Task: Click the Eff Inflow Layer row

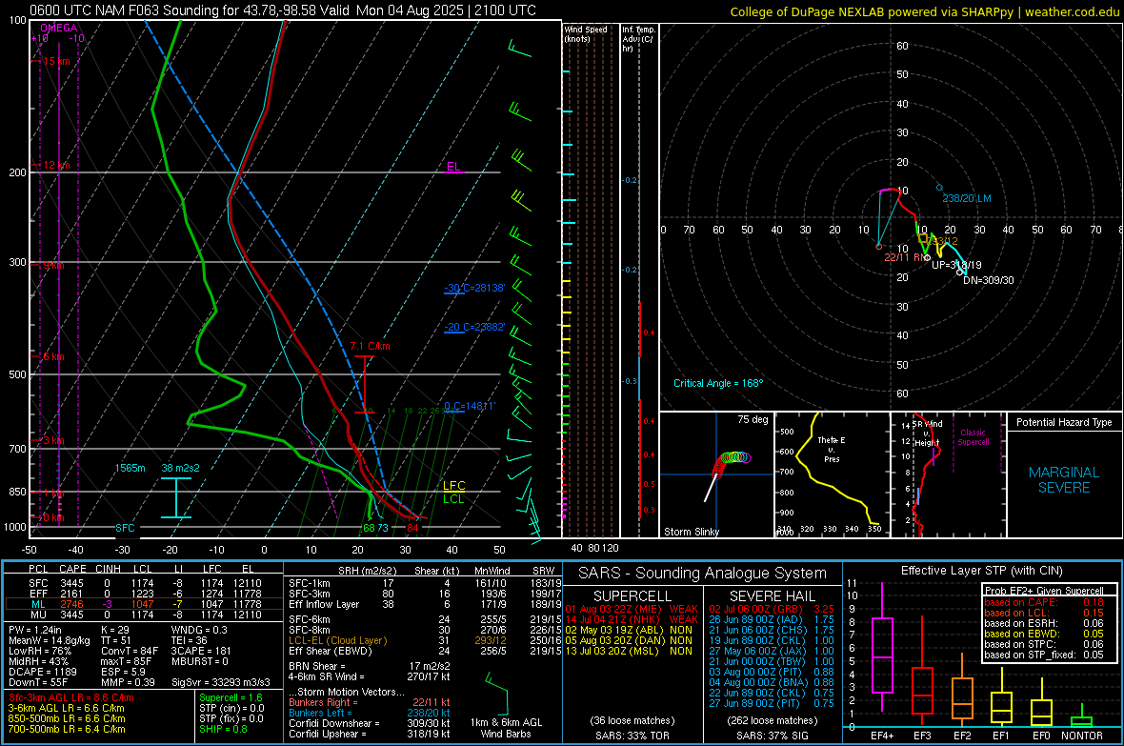Action: [x=425, y=604]
